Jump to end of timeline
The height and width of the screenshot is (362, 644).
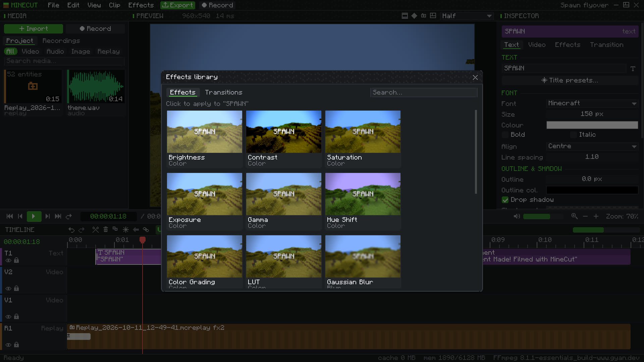pyautogui.click(x=58, y=216)
